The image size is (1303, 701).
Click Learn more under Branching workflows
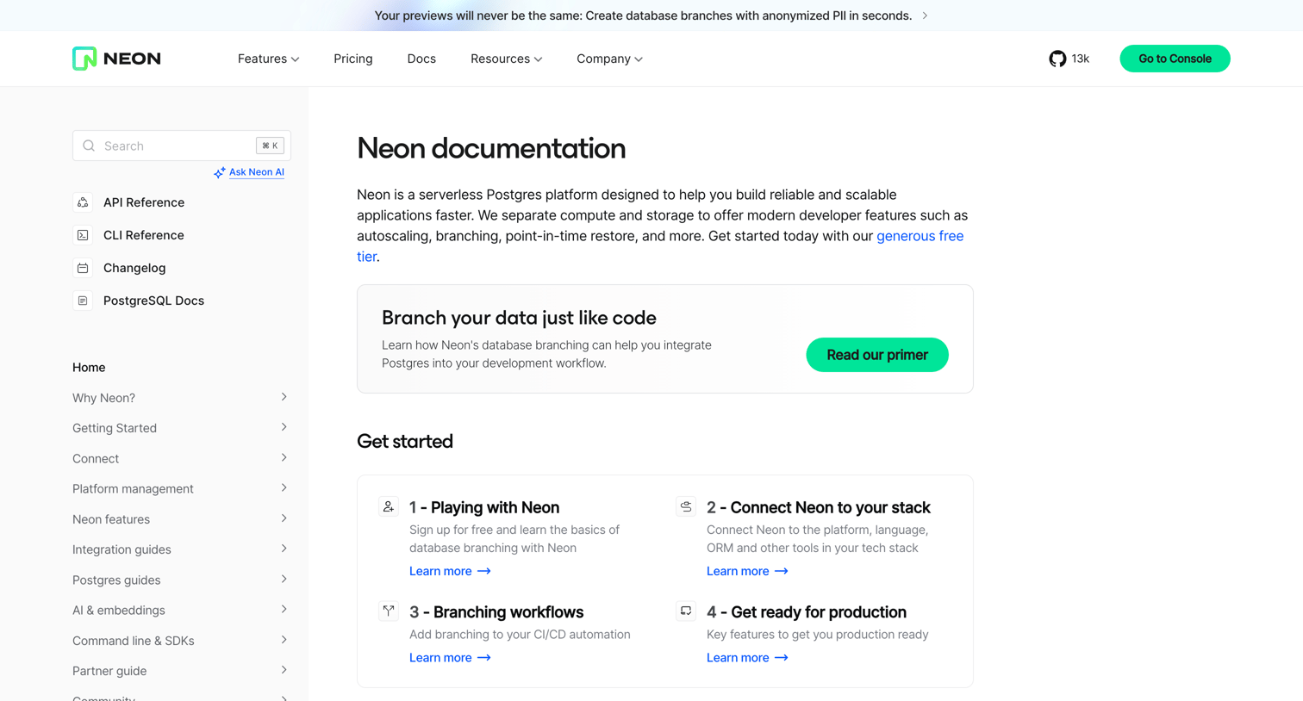(450, 657)
